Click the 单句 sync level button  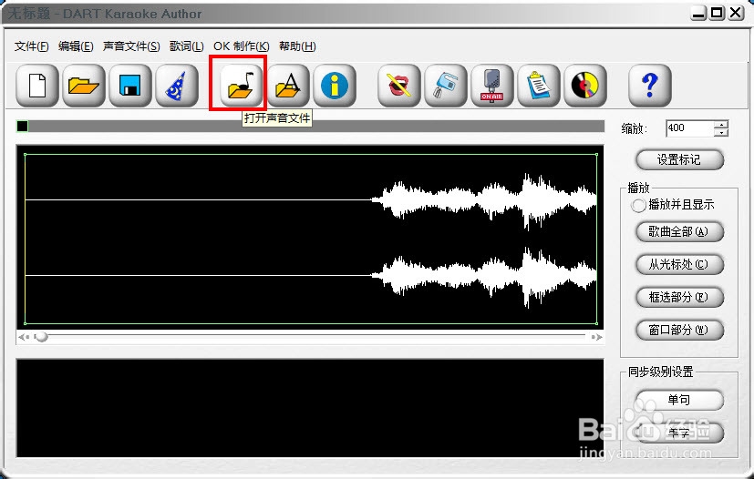(679, 400)
